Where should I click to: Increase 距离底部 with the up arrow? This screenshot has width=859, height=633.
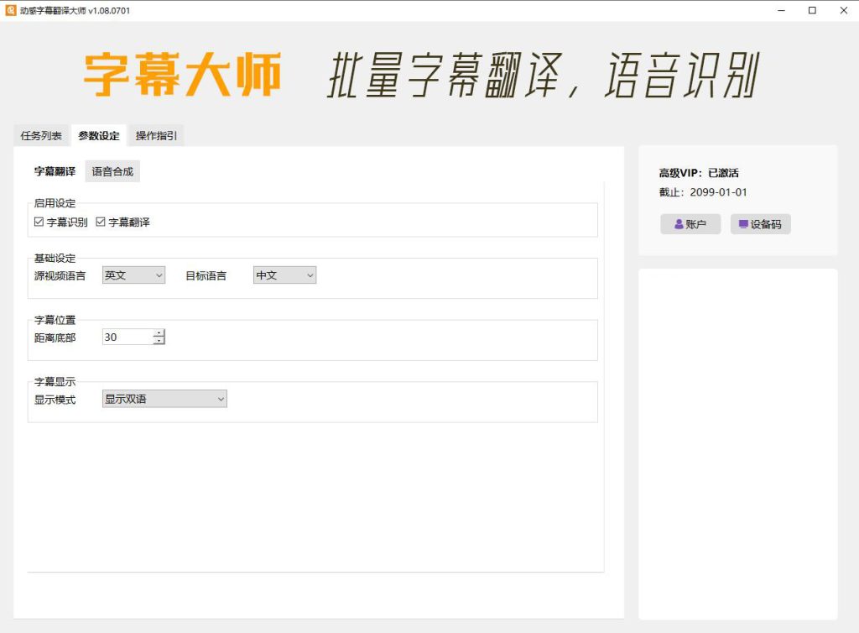click(159, 332)
